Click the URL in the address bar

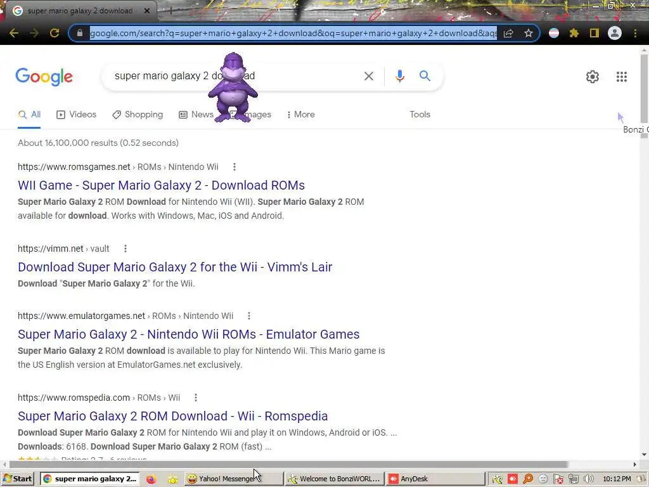point(293,33)
